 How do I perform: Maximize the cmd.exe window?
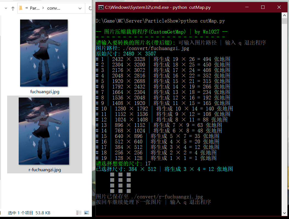(x=263, y=7)
